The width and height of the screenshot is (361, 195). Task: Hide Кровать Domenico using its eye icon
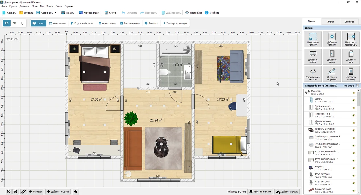pyautogui.click(x=354, y=130)
